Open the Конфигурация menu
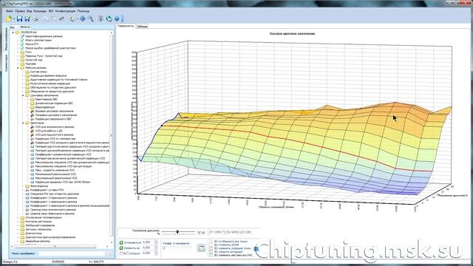This screenshot has width=473, height=266. [x=66, y=11]
